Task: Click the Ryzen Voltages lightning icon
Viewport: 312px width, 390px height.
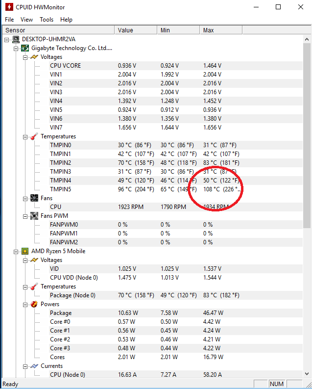Action: point(34,260)
